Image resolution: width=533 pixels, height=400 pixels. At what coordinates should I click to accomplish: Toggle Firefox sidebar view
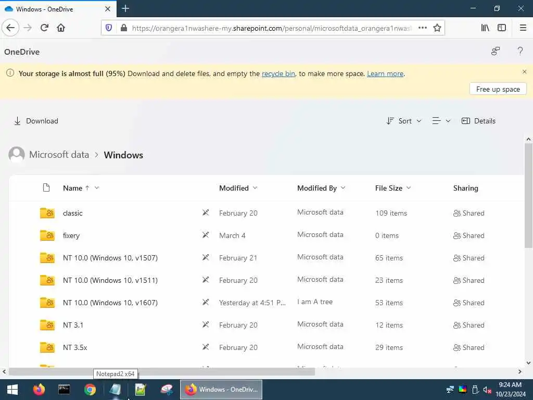tap(502, 28)
